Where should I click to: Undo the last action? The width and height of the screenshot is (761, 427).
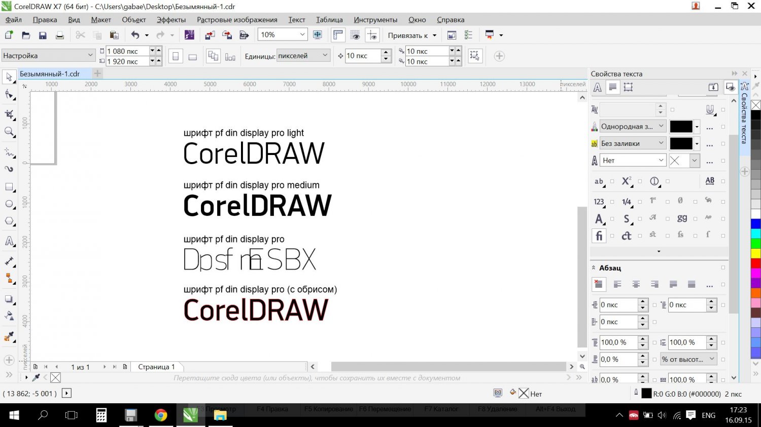click(135, 35)
